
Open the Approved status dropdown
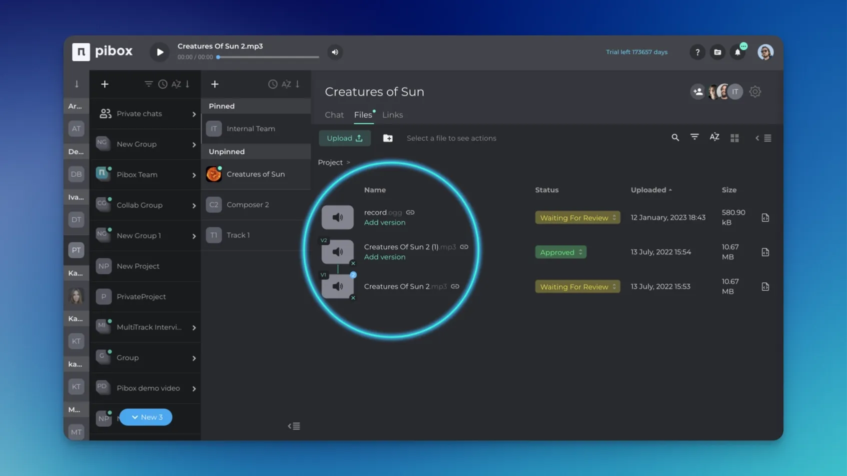(560, 252)
